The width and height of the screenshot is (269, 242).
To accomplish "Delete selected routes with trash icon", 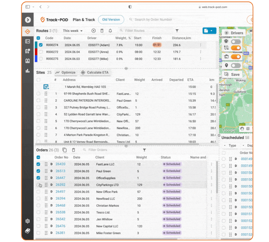I will point(102,31).
